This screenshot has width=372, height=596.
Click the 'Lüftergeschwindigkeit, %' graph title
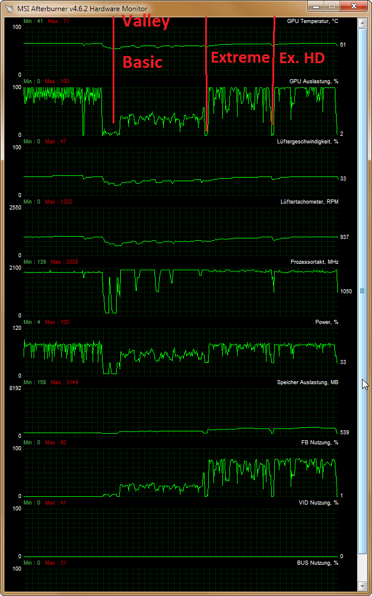pos(308,142)
